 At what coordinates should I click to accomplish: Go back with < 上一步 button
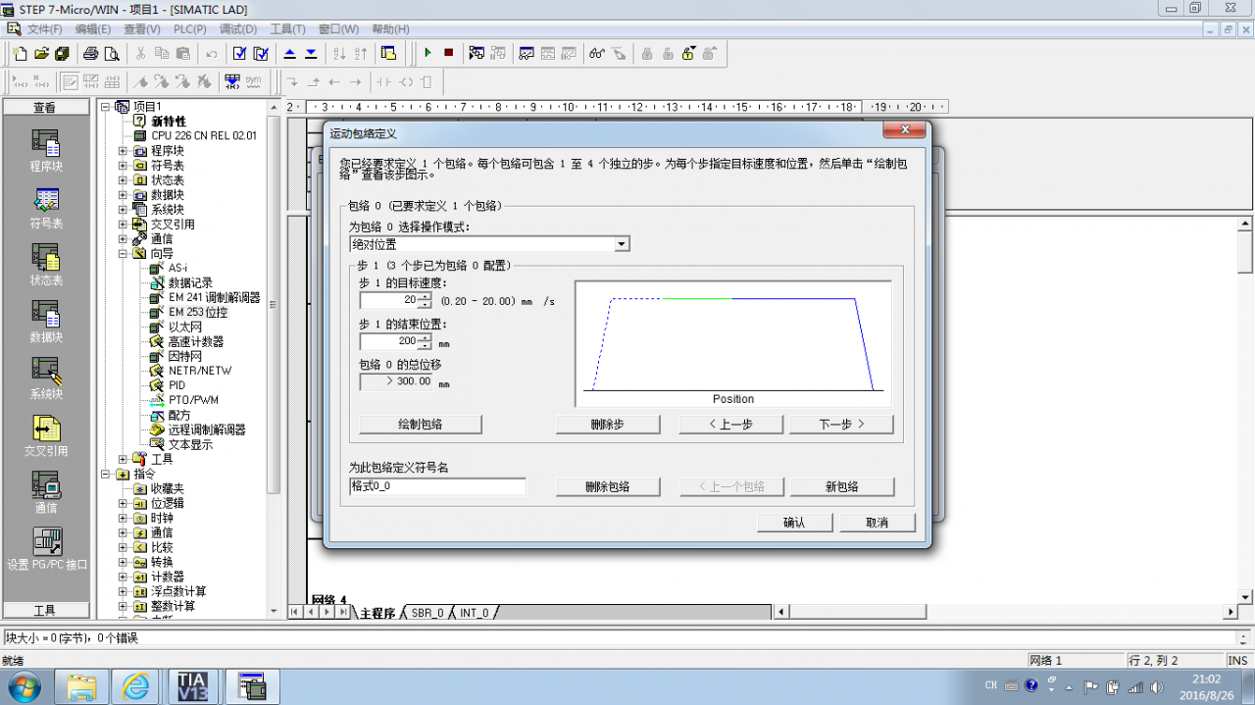[731, 425]
